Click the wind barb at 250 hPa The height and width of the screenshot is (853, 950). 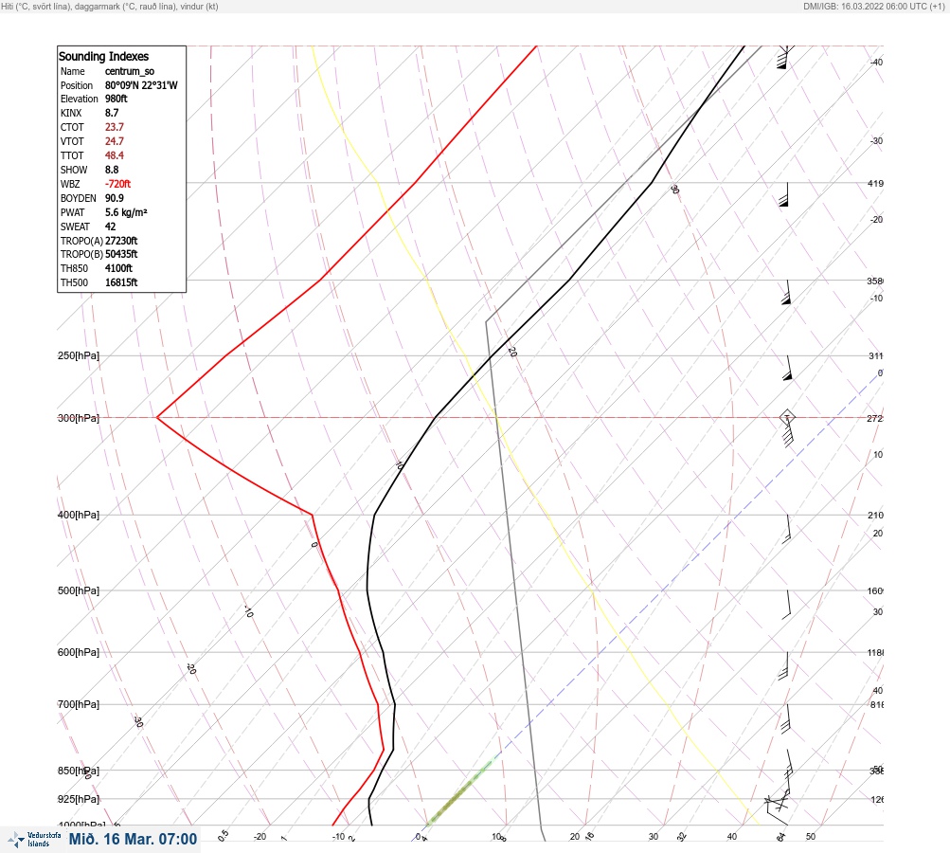[788, 368]
